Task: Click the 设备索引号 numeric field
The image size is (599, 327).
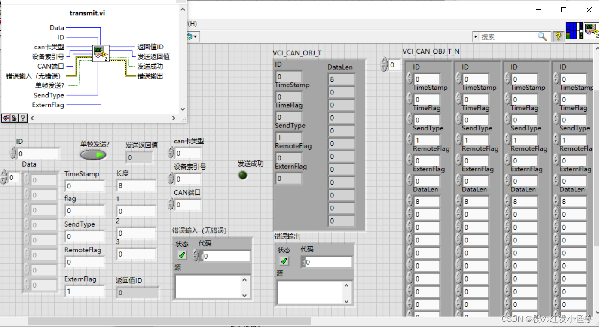Action: point(187,179)
